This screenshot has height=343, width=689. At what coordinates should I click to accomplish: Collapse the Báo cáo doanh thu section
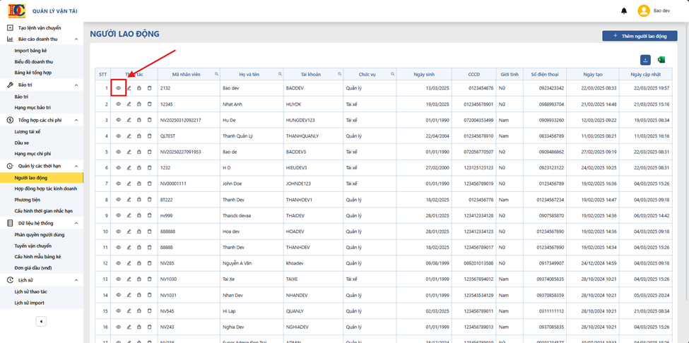tap(76, 39)
